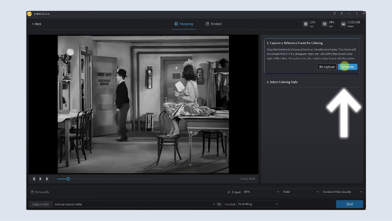Close the UniFab window
The width and height of the screenshot is (392, 221).
363,13
